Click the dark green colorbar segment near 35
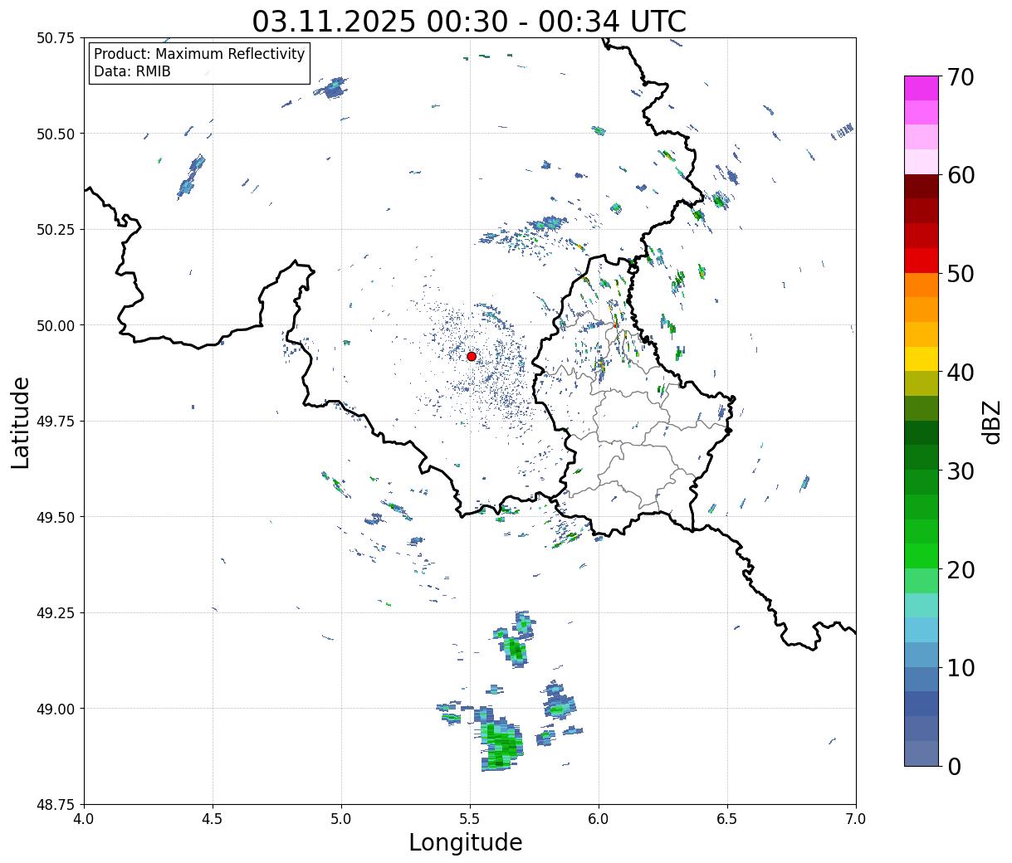Screen dimensions: 1012x863 [922, 433]
